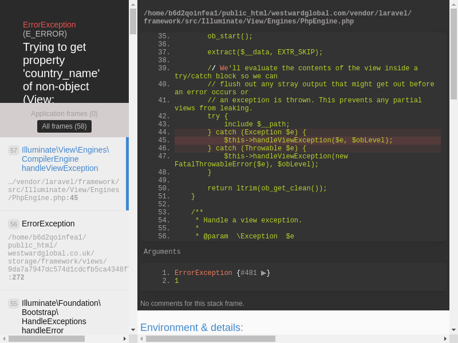This screenshot has width=458, height=343.
Task: Click the frames panel scroll-right arrow
Action: [x=125, y=338]
